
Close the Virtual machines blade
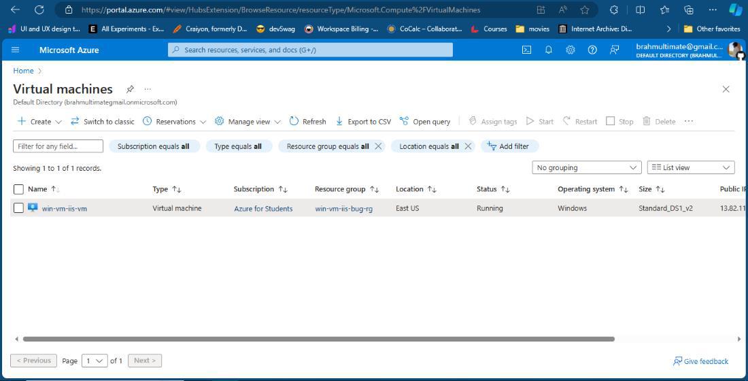click(726, 89)
